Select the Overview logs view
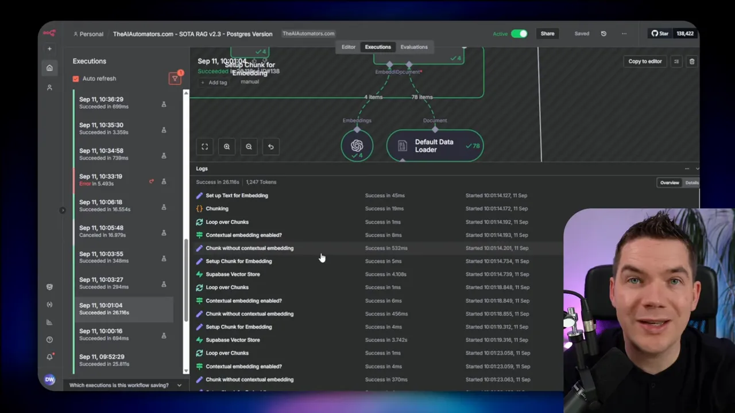Image resolution: width=735 pixels, height=413 pixels. 670,182
